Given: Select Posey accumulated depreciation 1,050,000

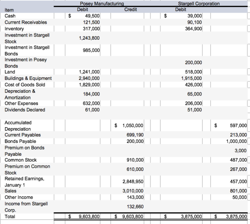Looking at the screenshot, I should [x=133, y=126].
